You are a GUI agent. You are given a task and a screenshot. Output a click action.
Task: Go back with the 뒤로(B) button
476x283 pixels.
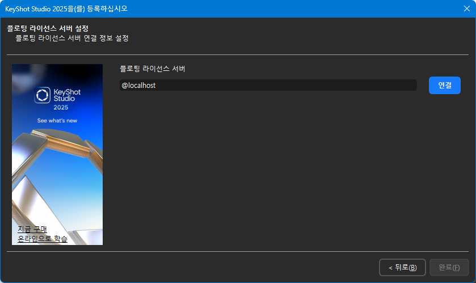pos(402,267)
